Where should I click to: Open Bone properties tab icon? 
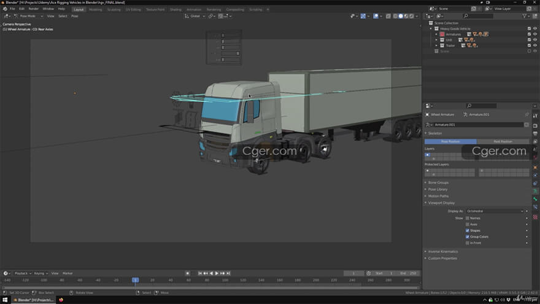(x=535, y=199)
